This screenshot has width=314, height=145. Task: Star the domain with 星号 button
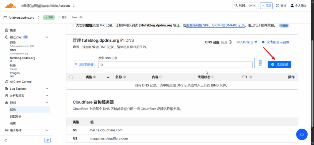click(x=63, y=17)
